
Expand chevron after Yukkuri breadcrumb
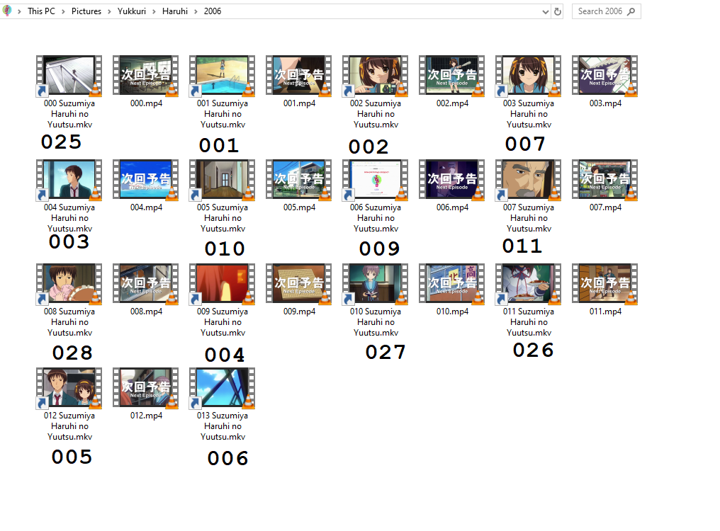point(154,11)
